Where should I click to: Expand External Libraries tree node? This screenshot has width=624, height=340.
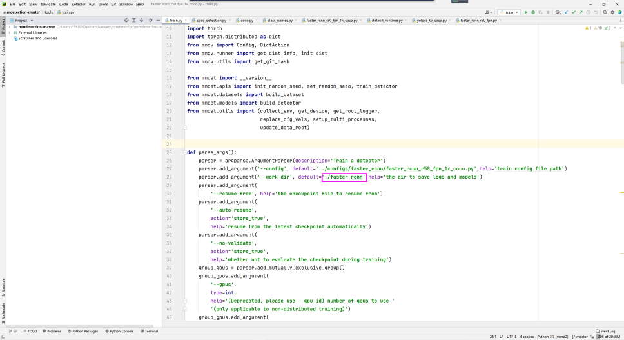coord(10,33)
